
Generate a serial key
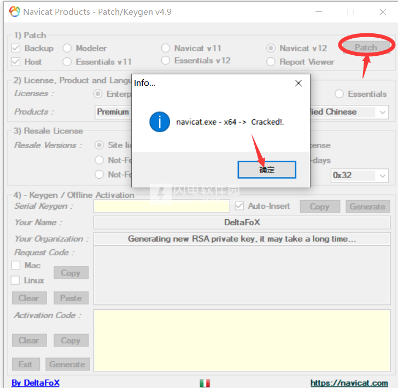368,207
